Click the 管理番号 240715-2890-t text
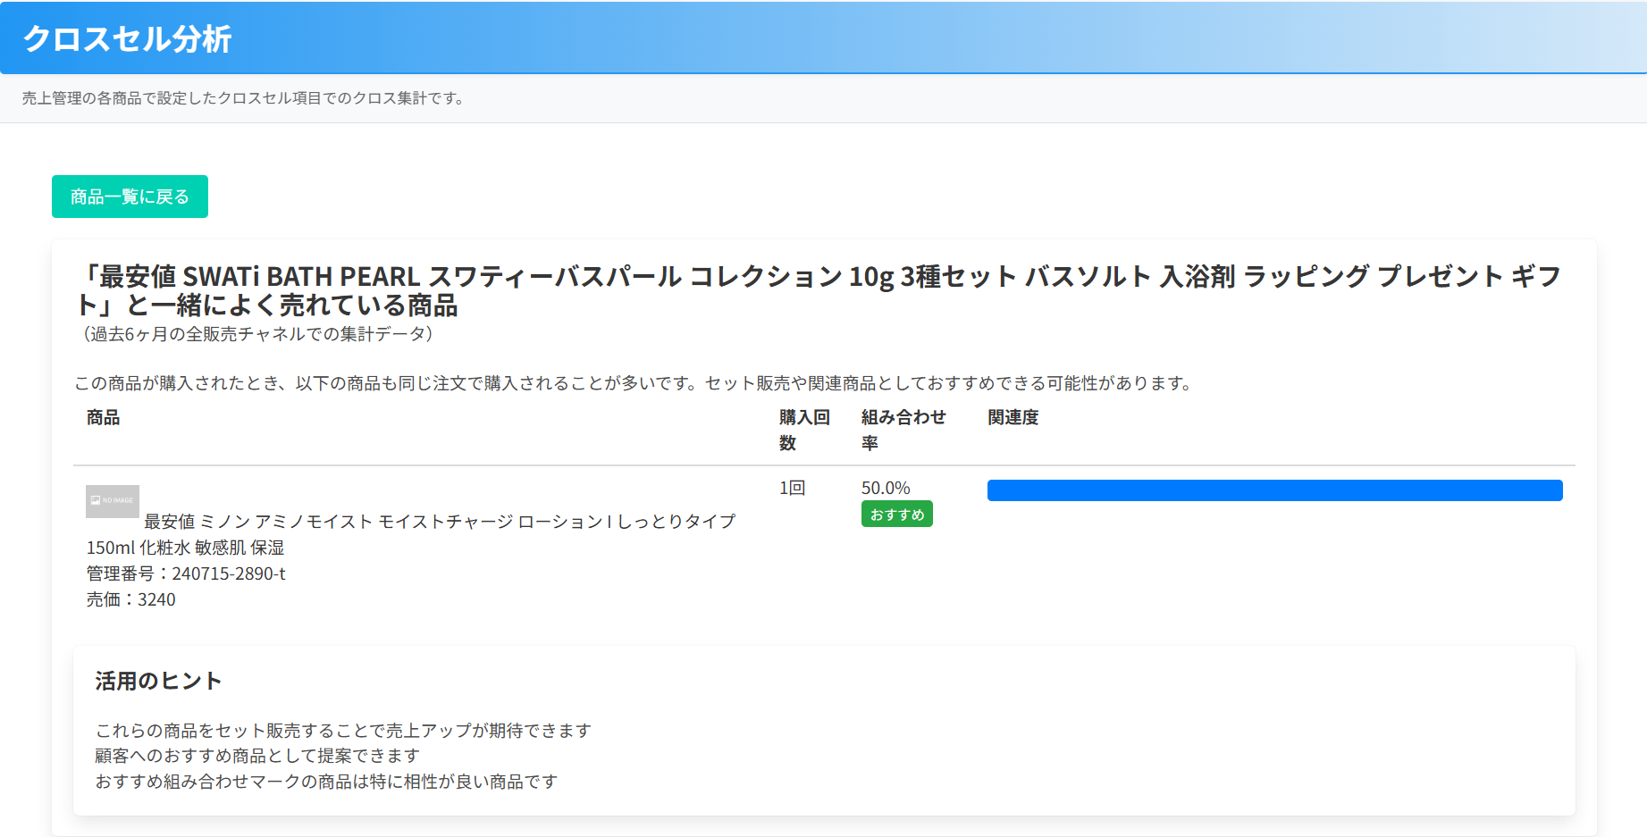1647x837 pixels. click(186, 573)
